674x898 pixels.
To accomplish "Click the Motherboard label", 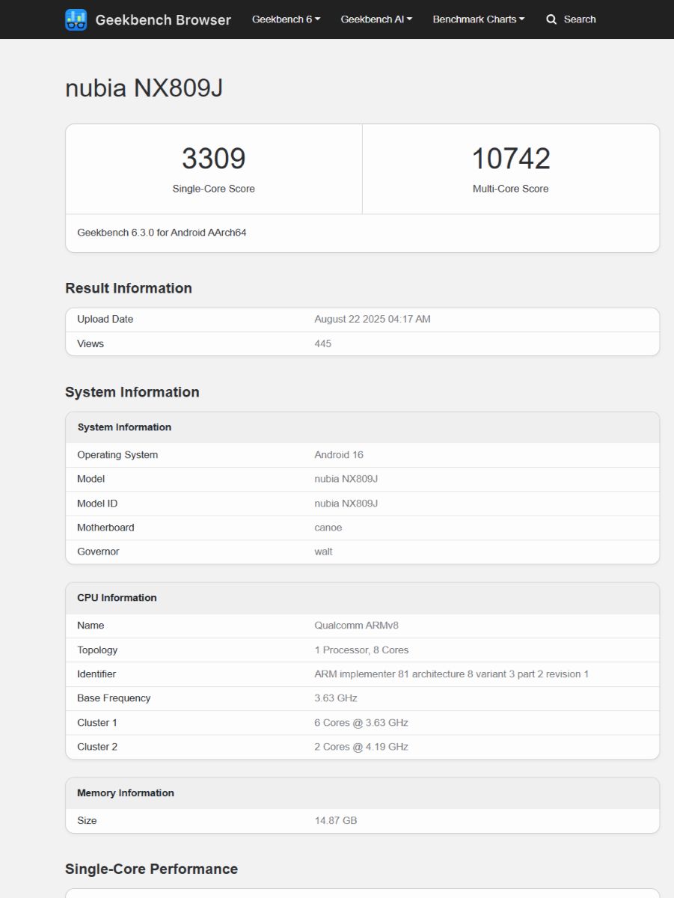I will (x=105, y=528).
